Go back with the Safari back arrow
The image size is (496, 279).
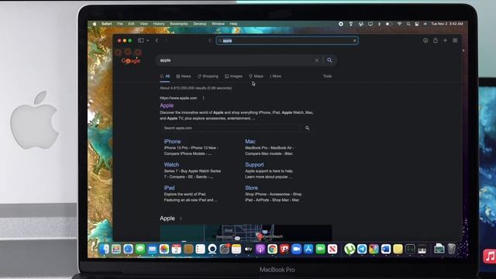[157, 40]
